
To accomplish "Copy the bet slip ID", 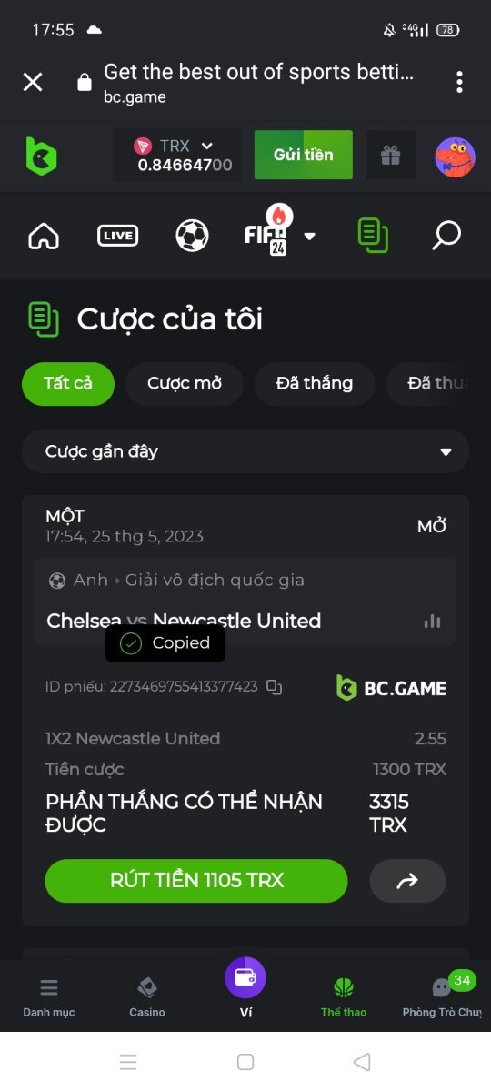I will tap(274, 687).
